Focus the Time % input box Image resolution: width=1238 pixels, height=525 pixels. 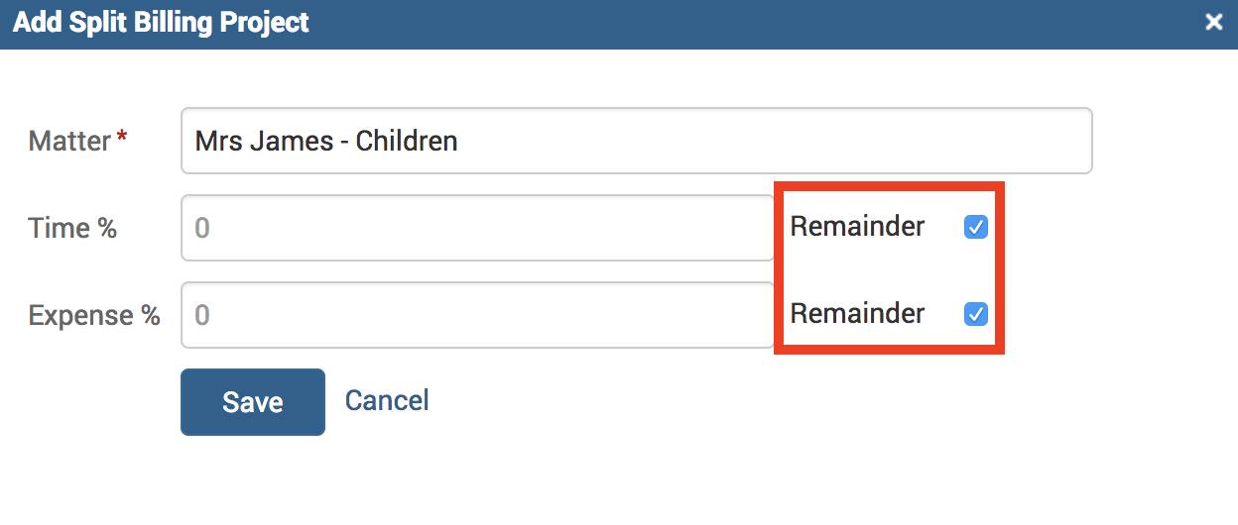[x=477, y=228]
